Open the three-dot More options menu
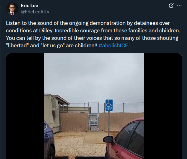 tap(179, 6)
